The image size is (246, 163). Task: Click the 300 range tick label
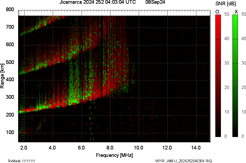[x=10, y=97]
